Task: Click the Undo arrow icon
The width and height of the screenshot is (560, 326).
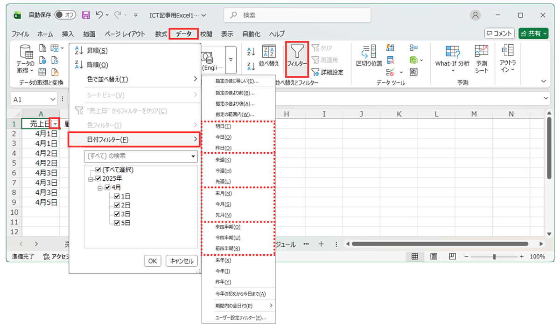Action: pyautogui.click(x=99, y=15)
